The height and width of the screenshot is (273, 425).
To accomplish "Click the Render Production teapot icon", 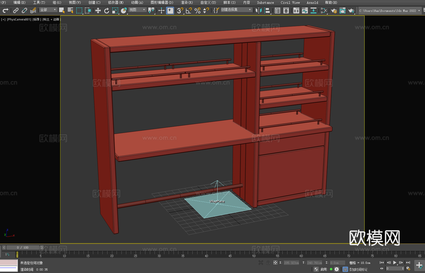I will click(351, 10).
